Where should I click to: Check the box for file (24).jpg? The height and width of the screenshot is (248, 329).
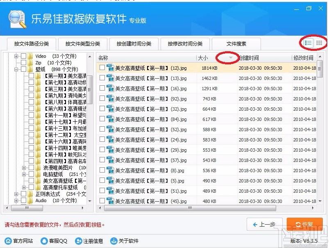click(x=102, y=139)
